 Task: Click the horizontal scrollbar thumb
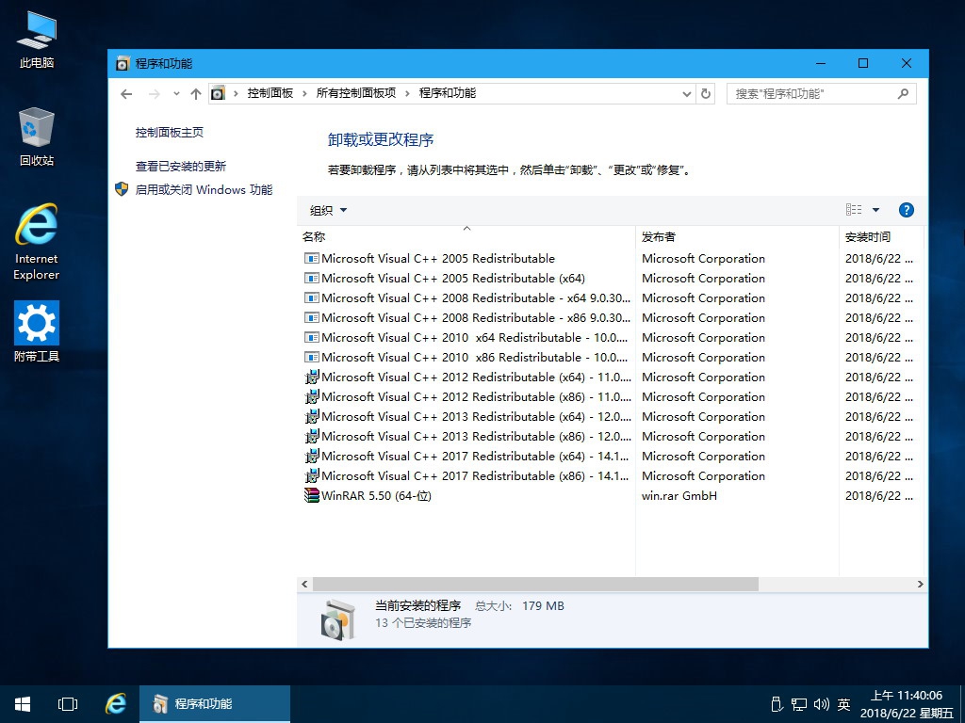coord(535,584)
